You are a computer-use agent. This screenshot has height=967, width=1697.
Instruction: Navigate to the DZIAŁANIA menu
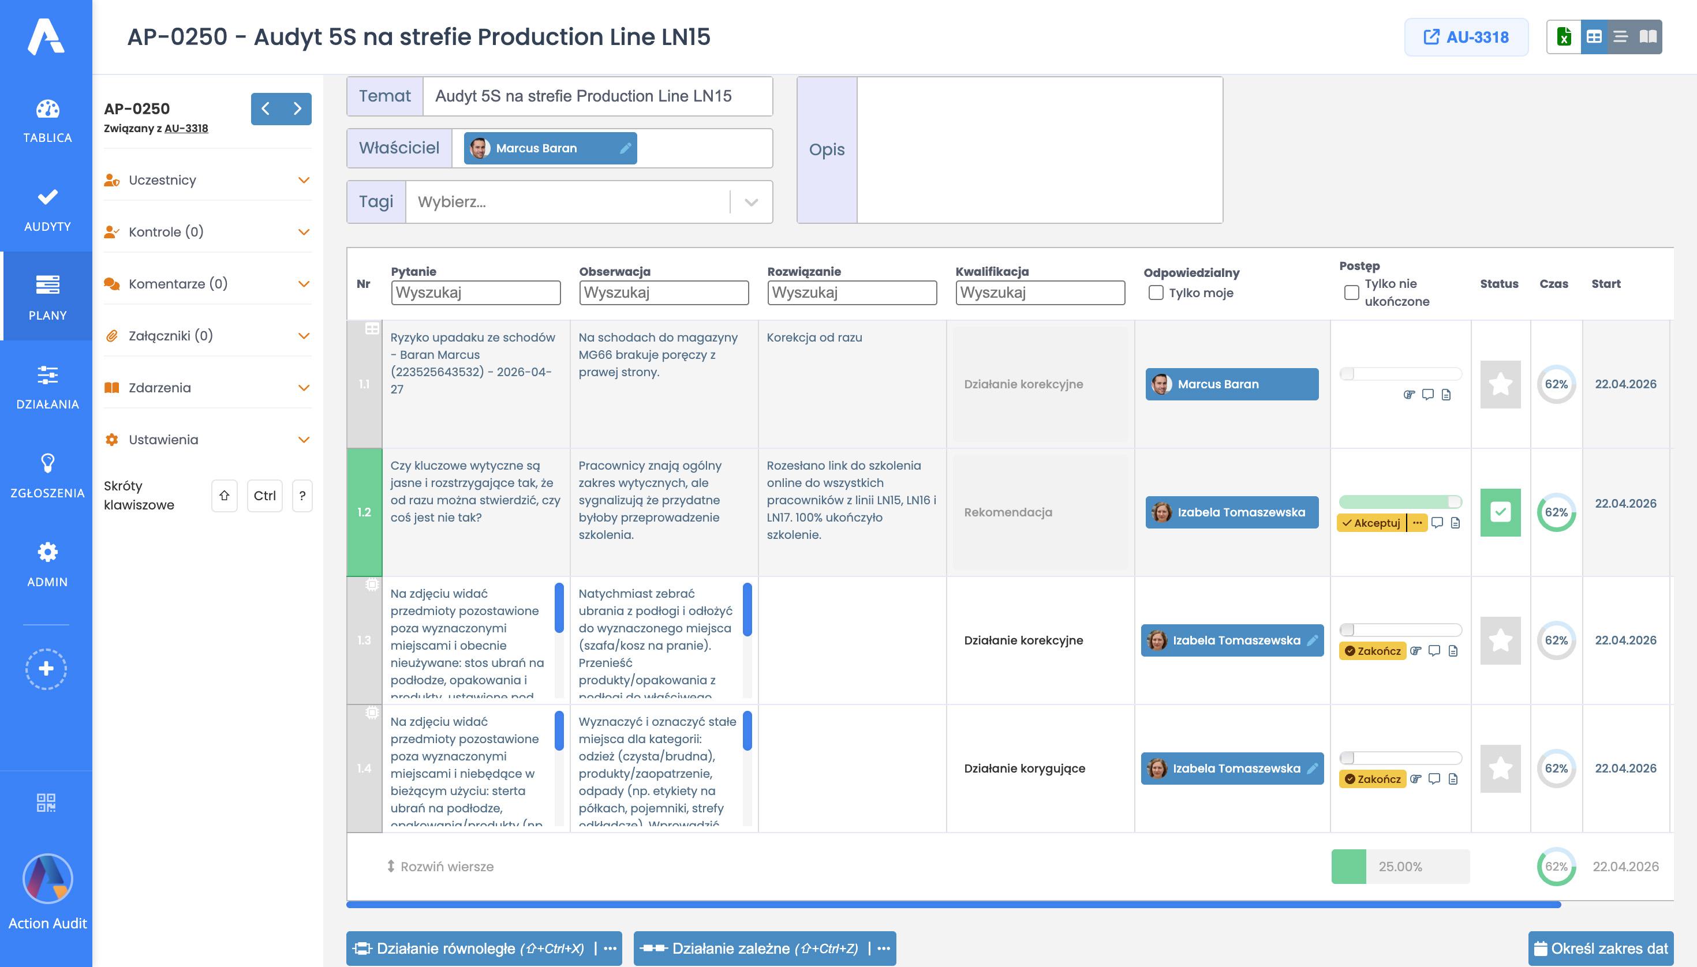point(47,387)
